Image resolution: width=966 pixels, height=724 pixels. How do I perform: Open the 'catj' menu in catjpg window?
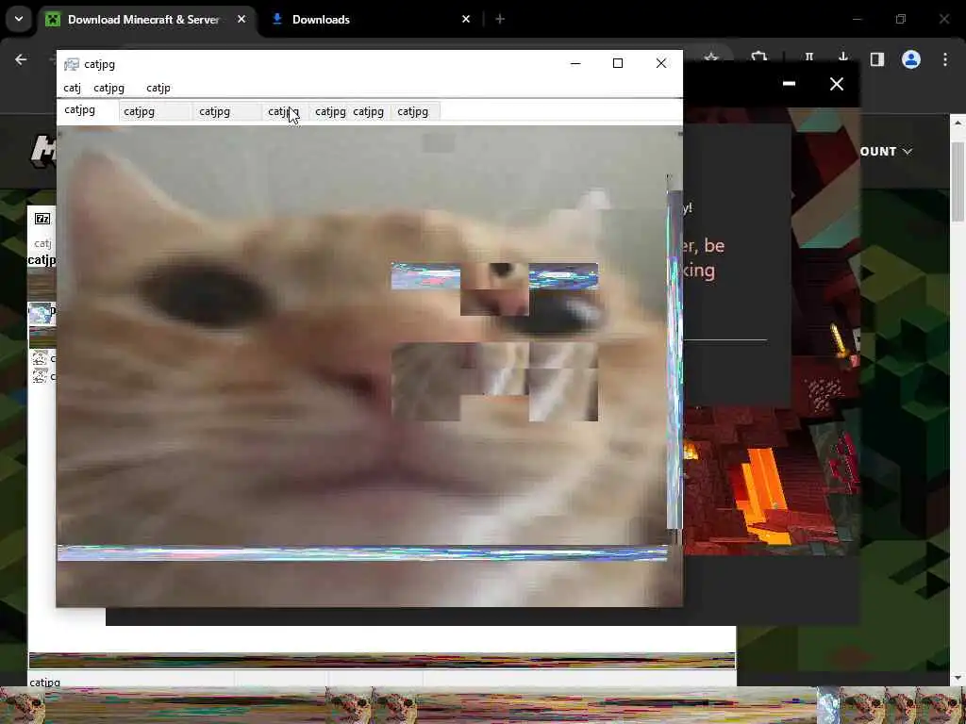coord(72,88)
